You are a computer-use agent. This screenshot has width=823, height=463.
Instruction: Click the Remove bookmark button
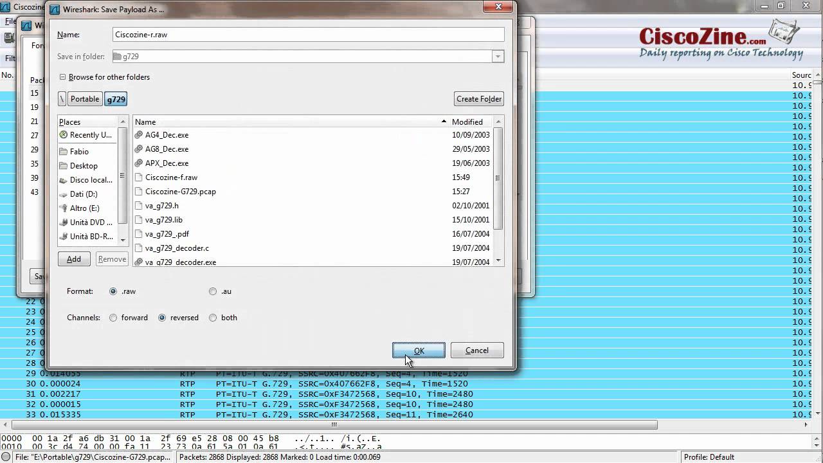(112, 259)
